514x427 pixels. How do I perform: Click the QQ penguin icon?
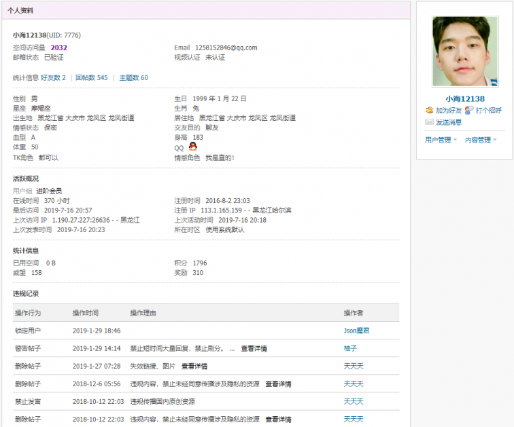click(192, 147)
